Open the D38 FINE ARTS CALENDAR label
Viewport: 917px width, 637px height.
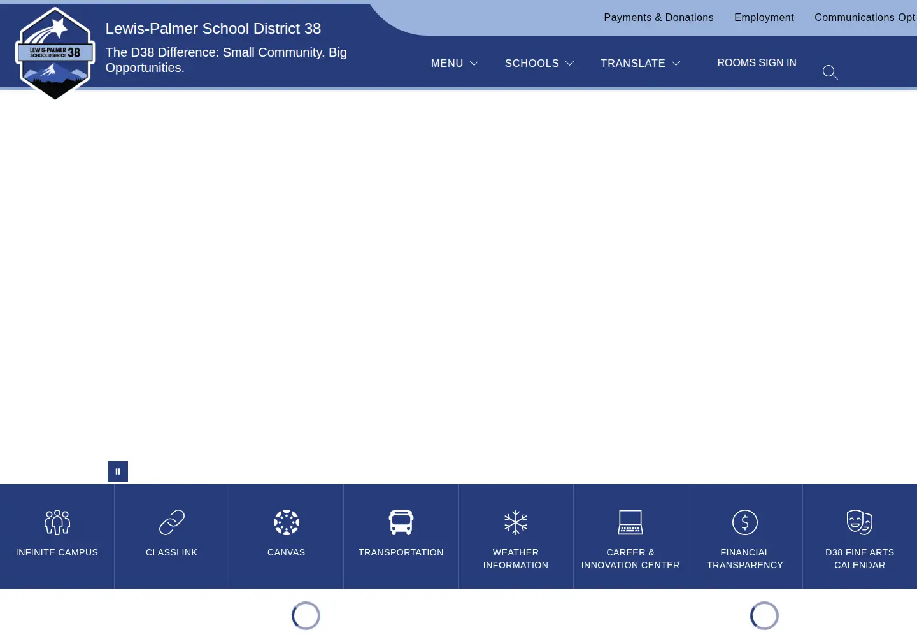[x=860, y=559]
